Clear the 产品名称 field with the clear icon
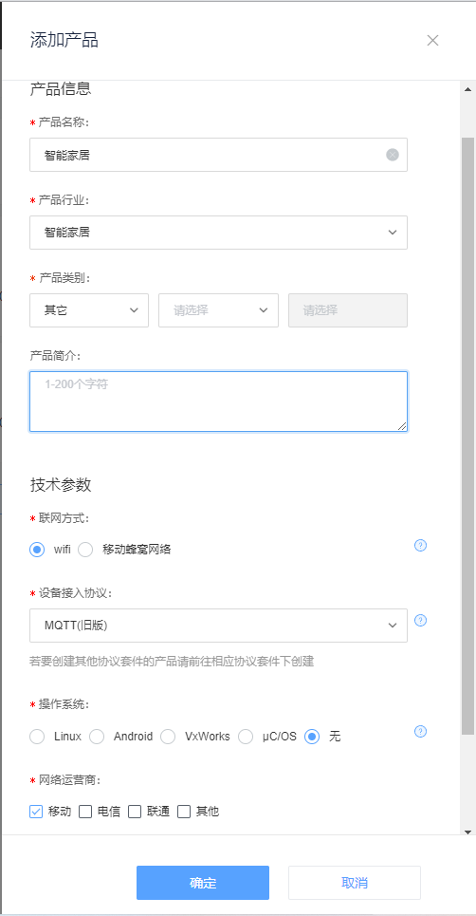 [393, 155]
